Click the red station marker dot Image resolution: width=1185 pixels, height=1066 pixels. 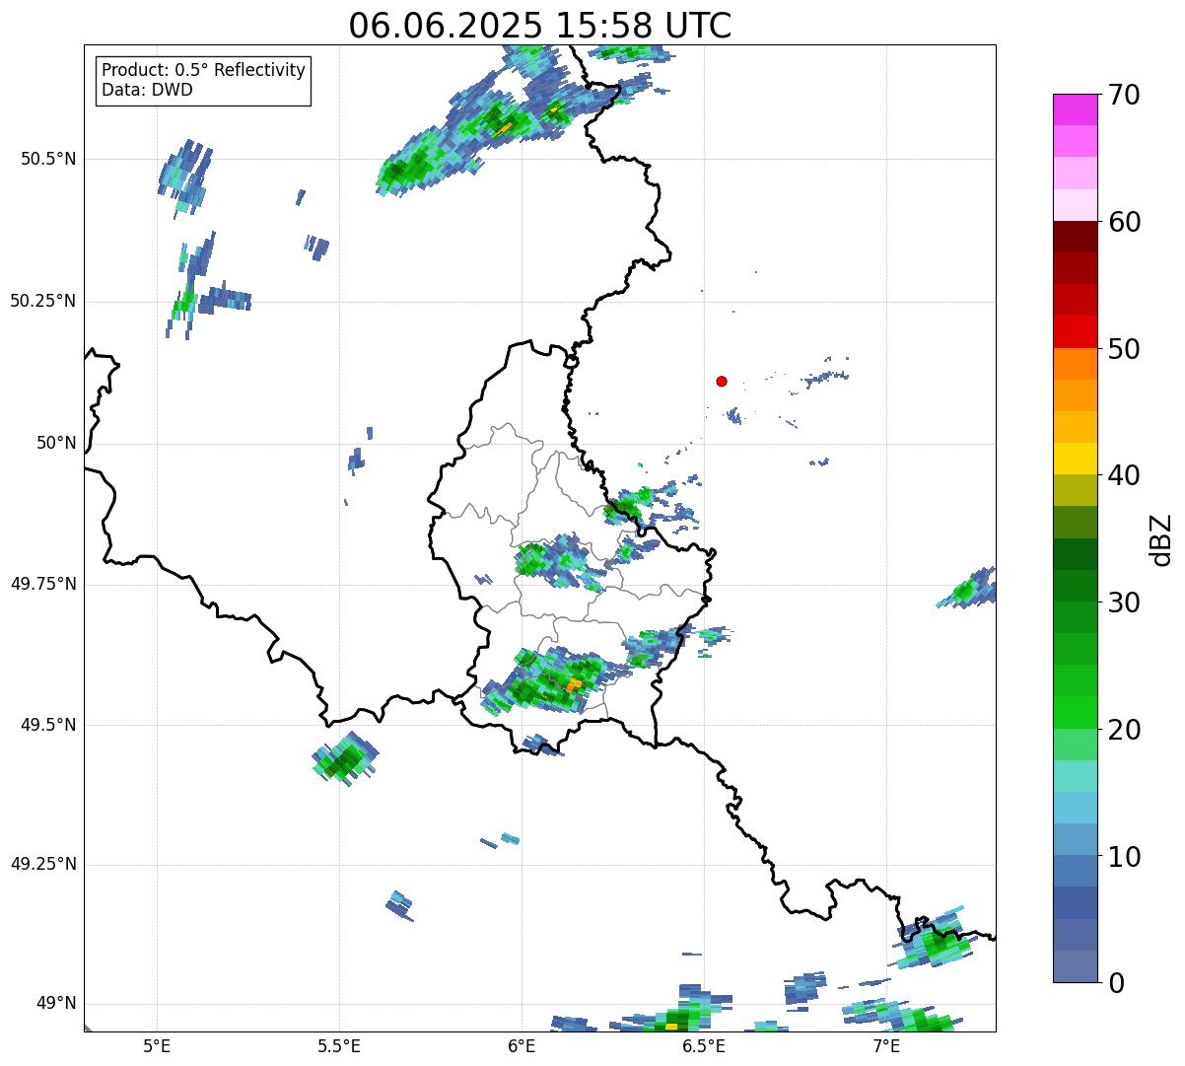click(x=722, y=381)
